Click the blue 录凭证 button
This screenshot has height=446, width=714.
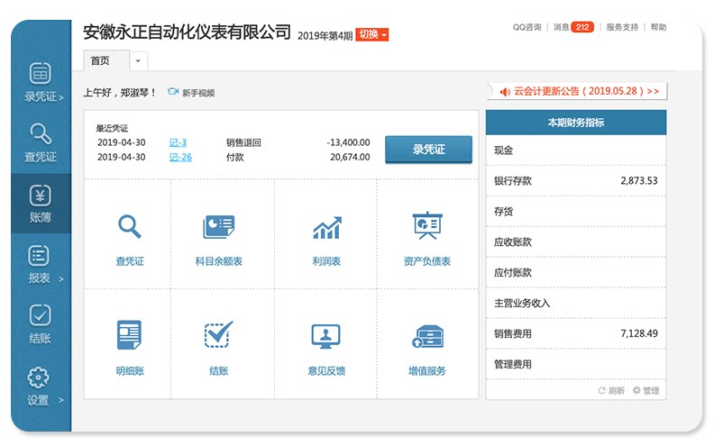tap(428, 150)
